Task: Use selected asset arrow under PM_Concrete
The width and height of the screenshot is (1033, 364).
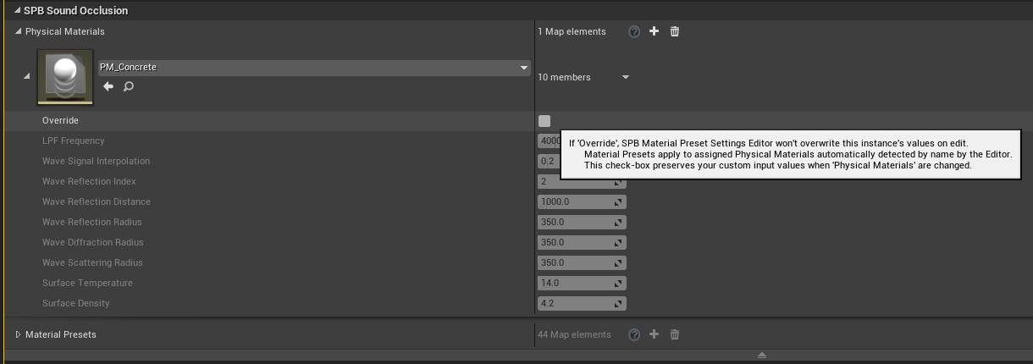Action: [x=108, y=86]
